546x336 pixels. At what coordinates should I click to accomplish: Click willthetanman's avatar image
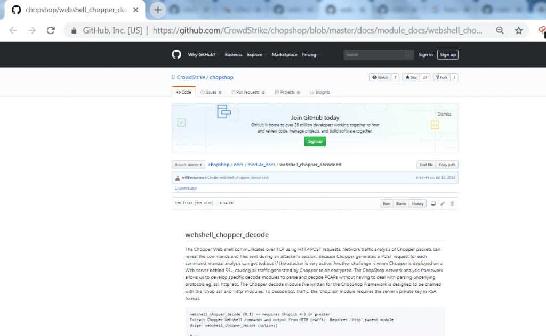178,178
